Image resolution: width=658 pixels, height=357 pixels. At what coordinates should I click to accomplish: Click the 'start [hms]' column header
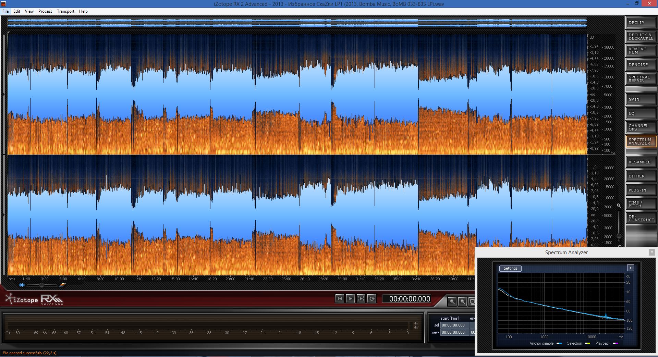click(450, 318)
